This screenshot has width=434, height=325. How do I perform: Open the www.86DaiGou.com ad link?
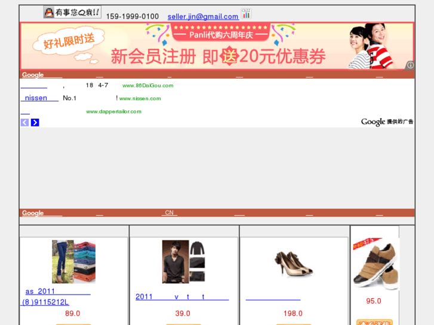(148, 85)
